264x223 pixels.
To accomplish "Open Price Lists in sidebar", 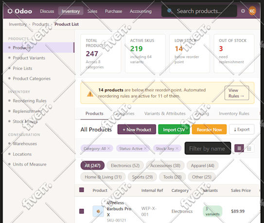I will tap(38, 69).
